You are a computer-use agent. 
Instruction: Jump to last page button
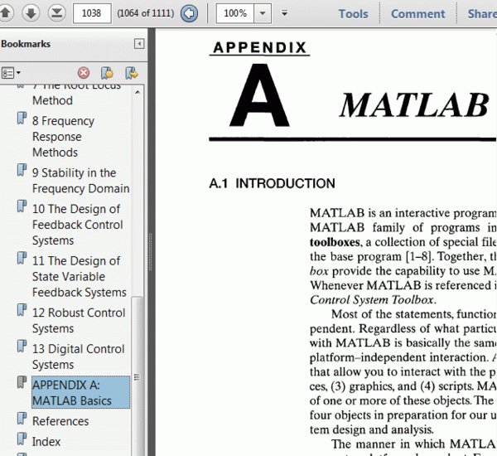click(56, 13)
